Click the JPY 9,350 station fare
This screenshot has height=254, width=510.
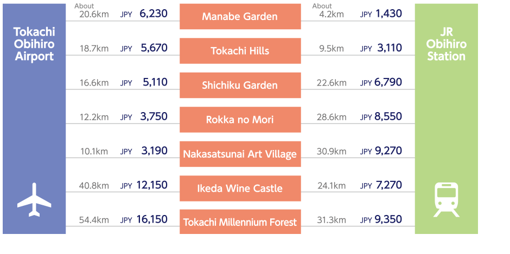pyautogui.click(x=381, y=219)
